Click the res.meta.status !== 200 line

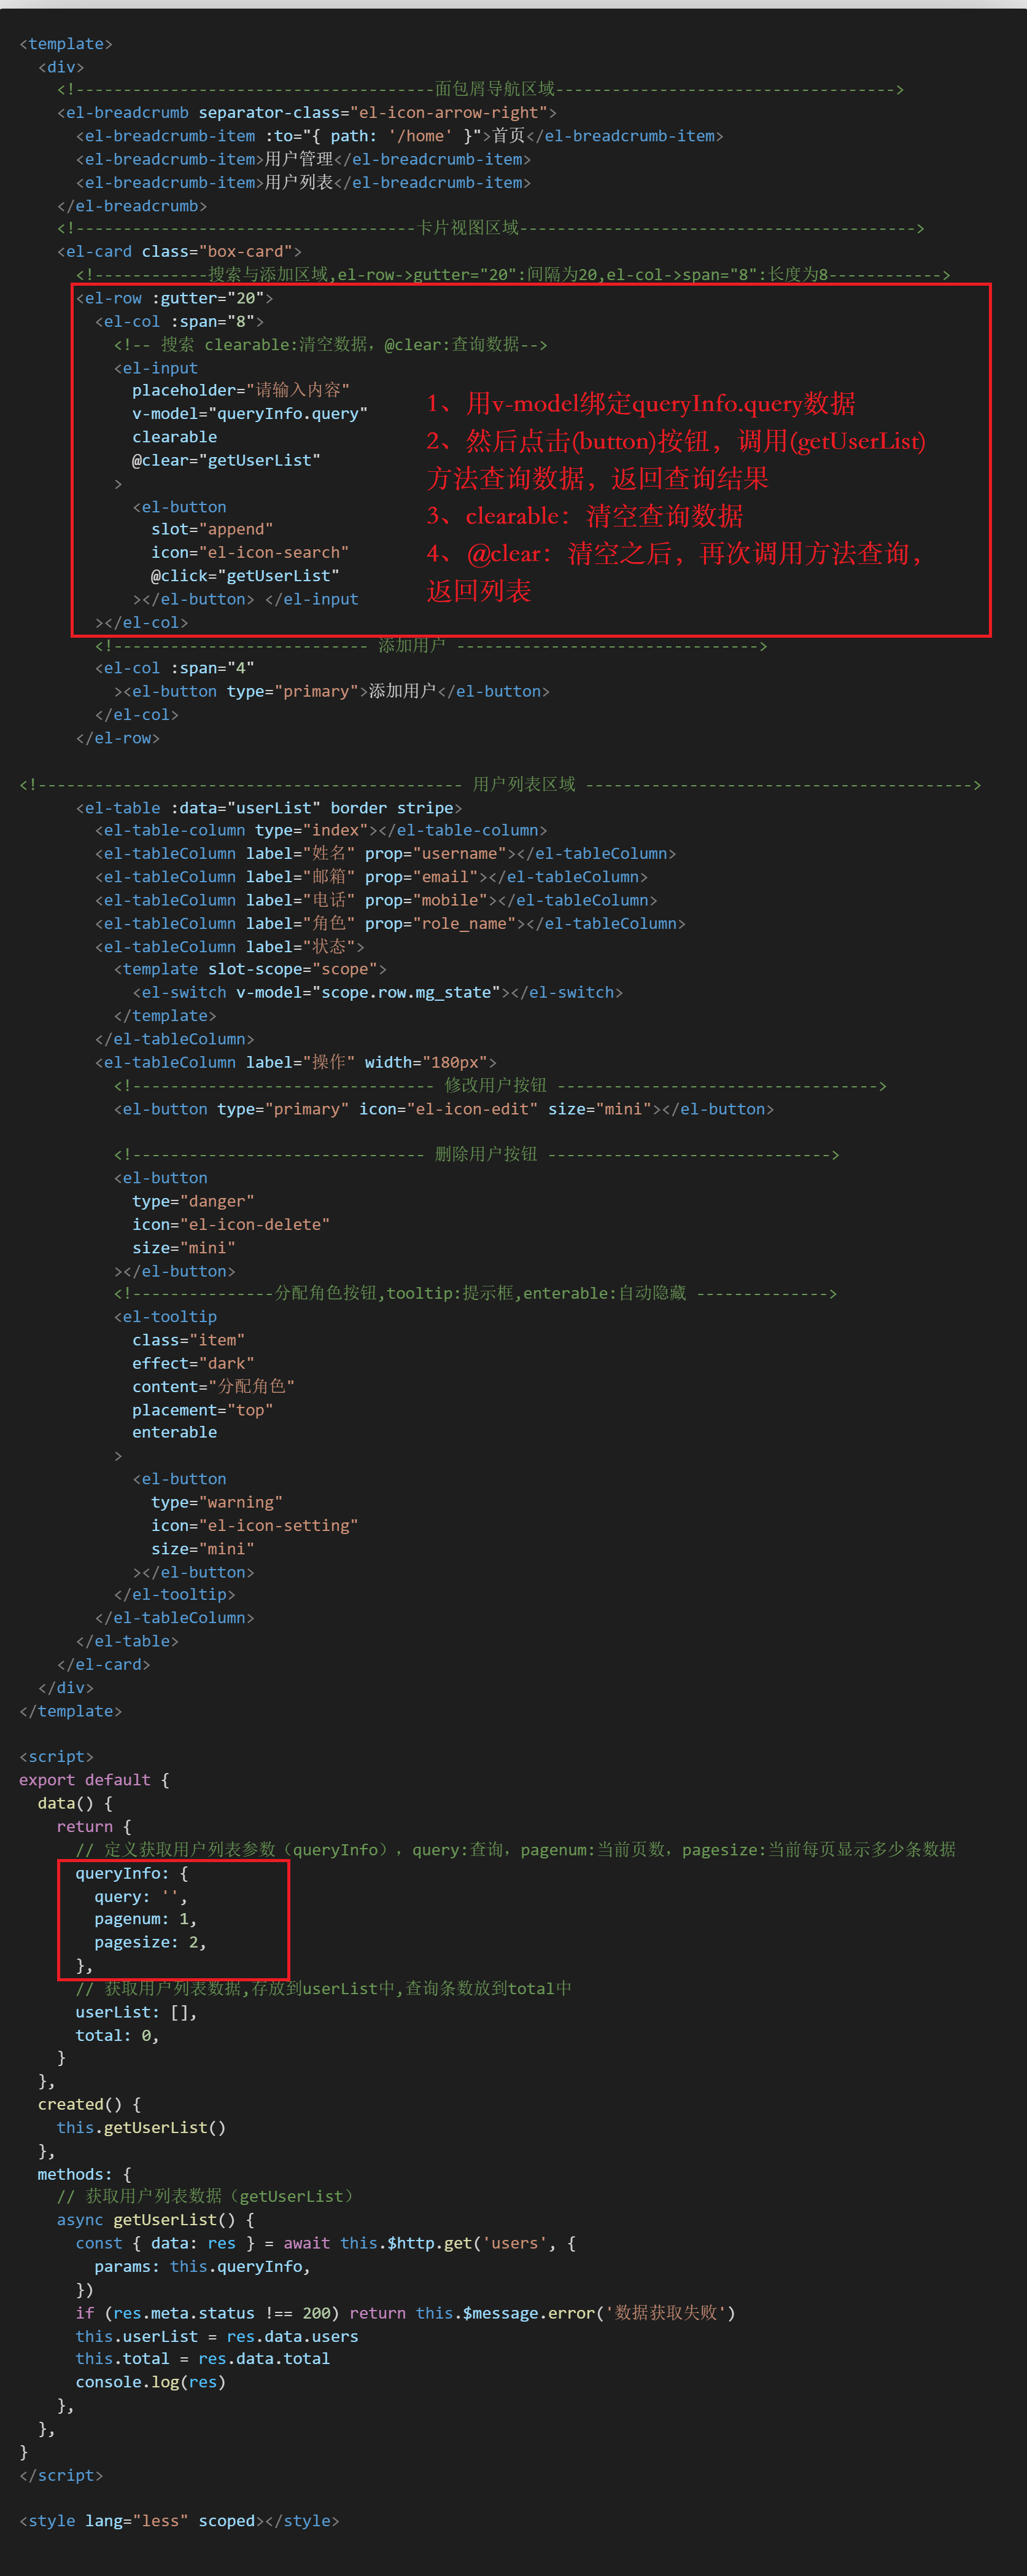point(406,2314)
